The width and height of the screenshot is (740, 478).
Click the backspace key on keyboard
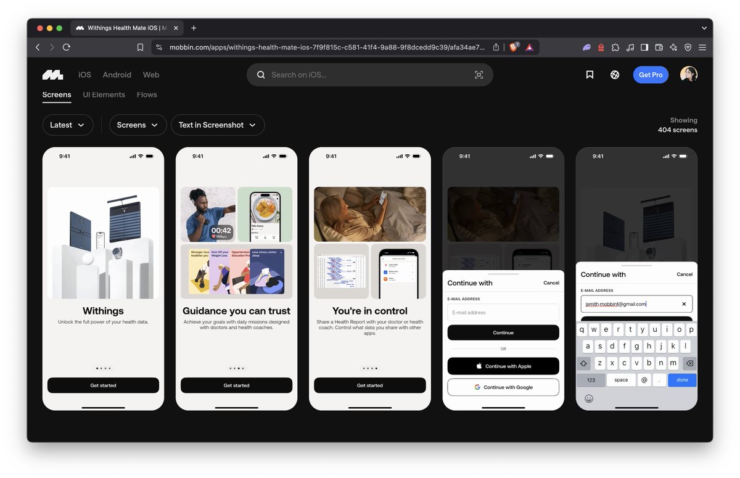(x=689, y=363)
